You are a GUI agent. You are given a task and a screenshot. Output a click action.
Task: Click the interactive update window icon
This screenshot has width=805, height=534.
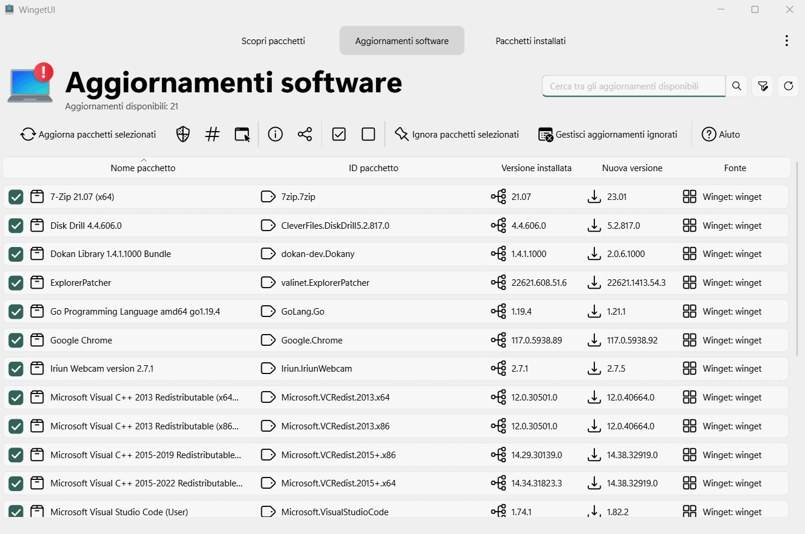pyautogui.click(x=242, y=134)
